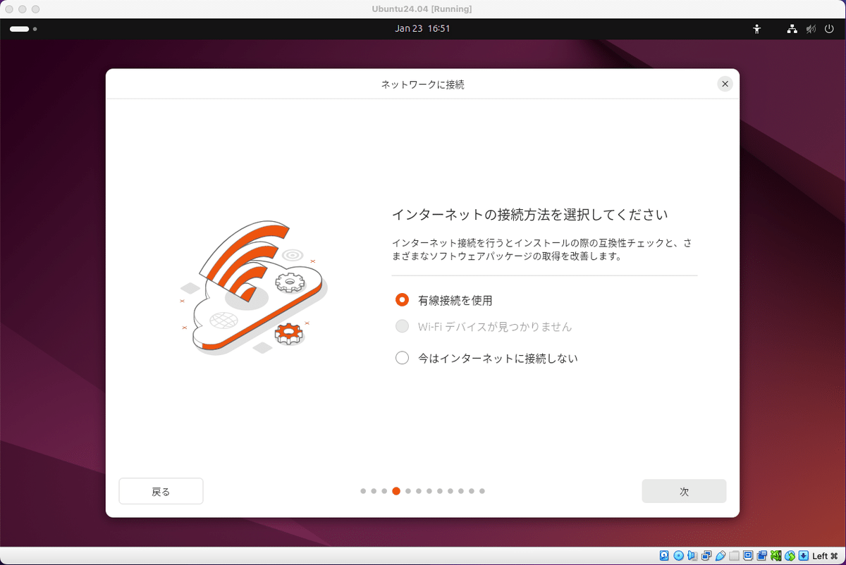Click the VirtualBox display settings icon
846x565 pixels.
point(748,556)
